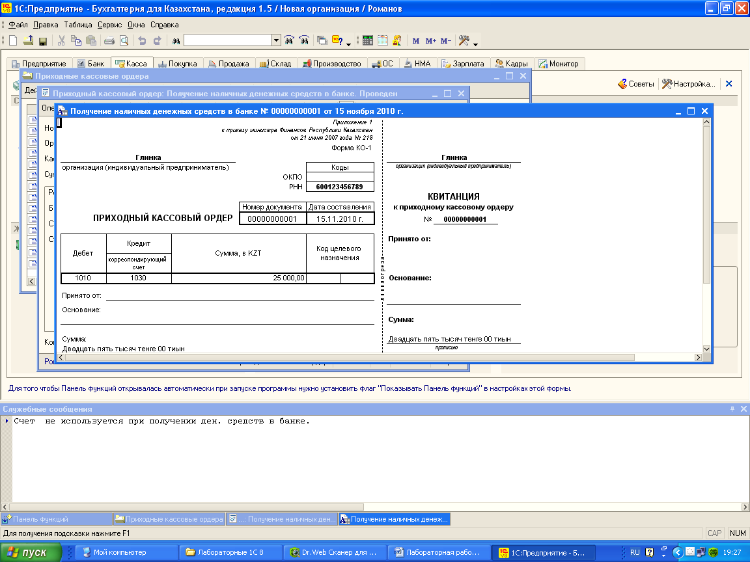This screenshot has width=750, height=562.
Task: Click the Paste clipboard icon
Action: 91,40
